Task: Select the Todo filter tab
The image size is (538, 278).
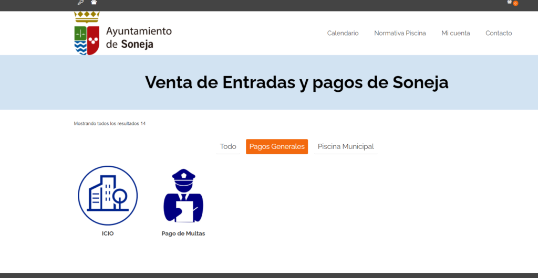Action: click(x=228, y=146)
